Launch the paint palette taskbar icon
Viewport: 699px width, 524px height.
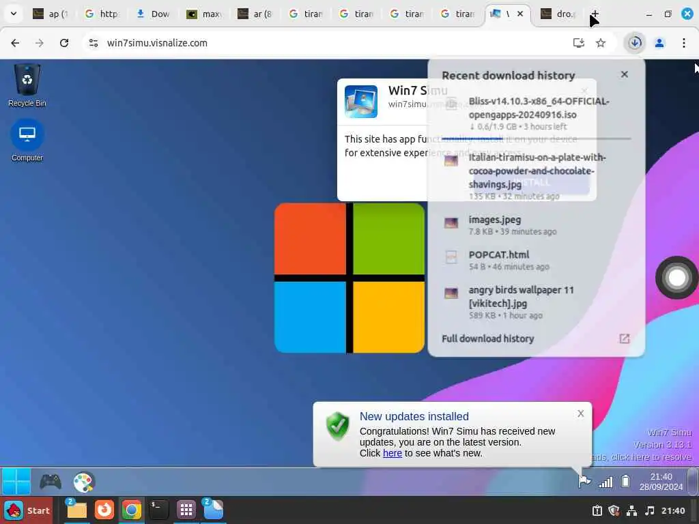[84, 482]
